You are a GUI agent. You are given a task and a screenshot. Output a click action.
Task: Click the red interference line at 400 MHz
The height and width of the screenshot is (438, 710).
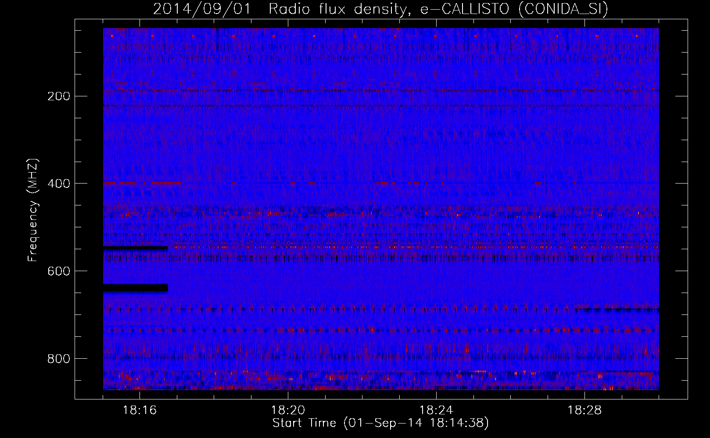(143, 183)
